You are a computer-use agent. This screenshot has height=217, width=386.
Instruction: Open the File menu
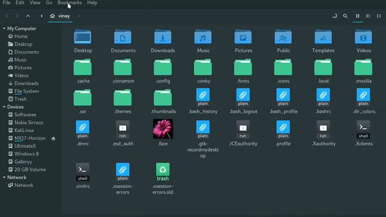[x=7, y=2]
